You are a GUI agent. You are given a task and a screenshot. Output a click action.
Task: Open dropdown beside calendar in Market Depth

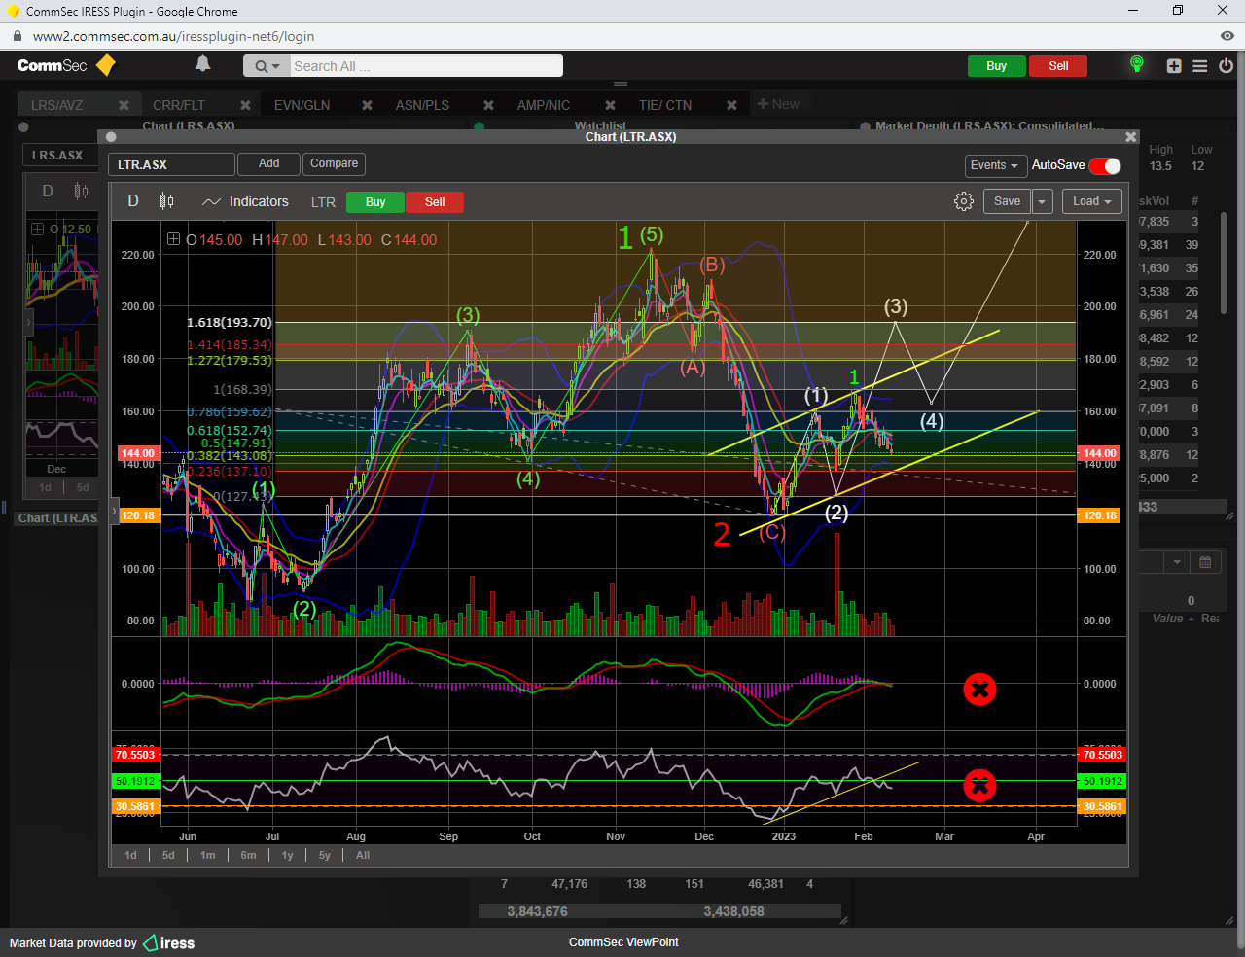tap(1177, 562)
